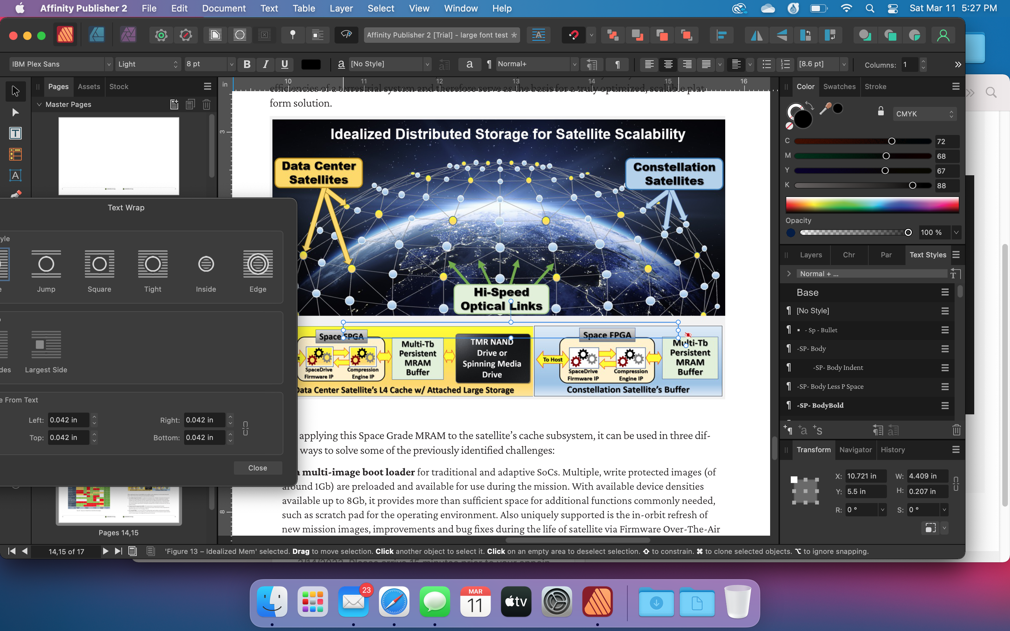
Task: Click the Flip Vertical toolbar icon
Action: click(x=781, y=35)
